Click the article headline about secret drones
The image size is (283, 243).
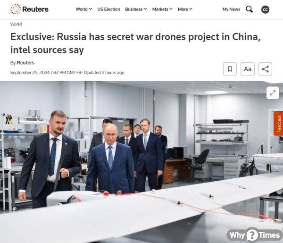[135, 43]
